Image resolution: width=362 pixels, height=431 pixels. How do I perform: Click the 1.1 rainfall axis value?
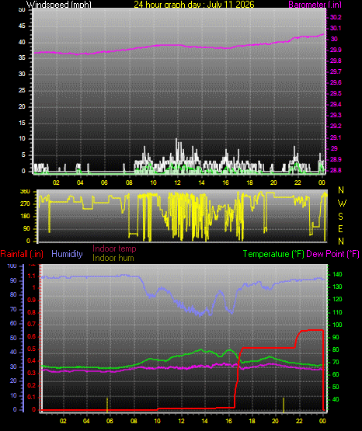click(32, 276)
